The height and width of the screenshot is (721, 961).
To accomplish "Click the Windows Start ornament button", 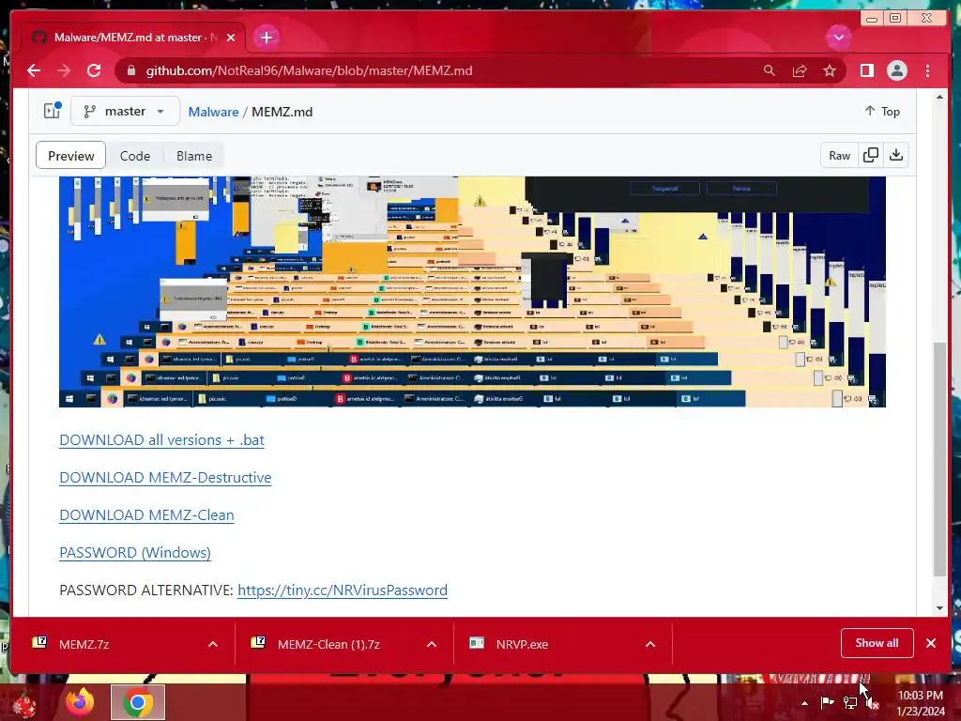I will [24, 703].
